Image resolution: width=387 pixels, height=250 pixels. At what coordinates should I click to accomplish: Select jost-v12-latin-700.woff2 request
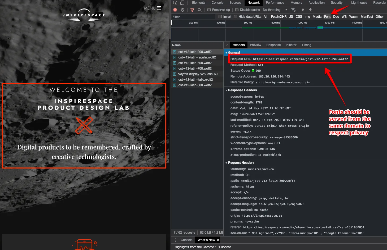(x=197, y=69)
